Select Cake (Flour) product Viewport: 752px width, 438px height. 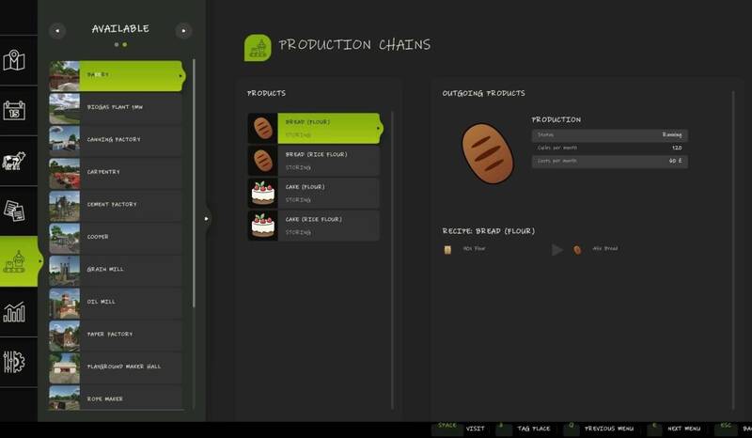[x=314, y=193]
